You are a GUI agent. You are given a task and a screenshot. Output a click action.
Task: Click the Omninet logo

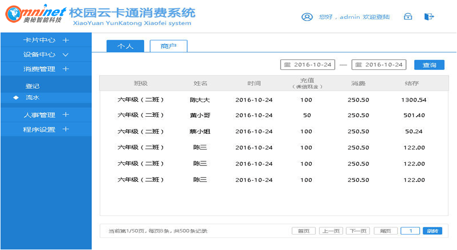pos(36,14)
